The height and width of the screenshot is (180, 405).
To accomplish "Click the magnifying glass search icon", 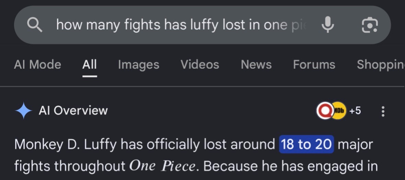I will tap(35, 25).
